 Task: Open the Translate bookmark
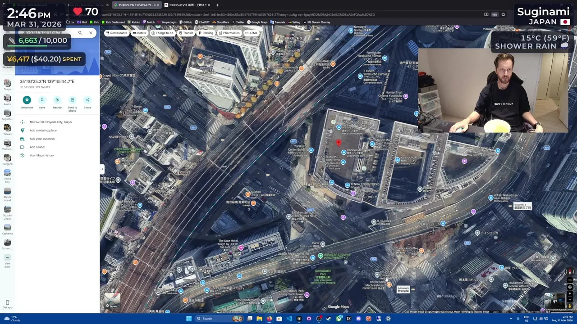278,22
